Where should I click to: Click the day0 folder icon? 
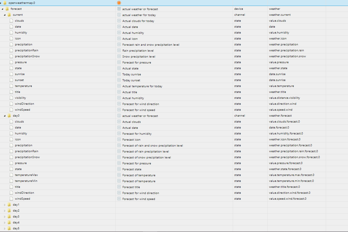pyautogui.click(x=9, y=116)
